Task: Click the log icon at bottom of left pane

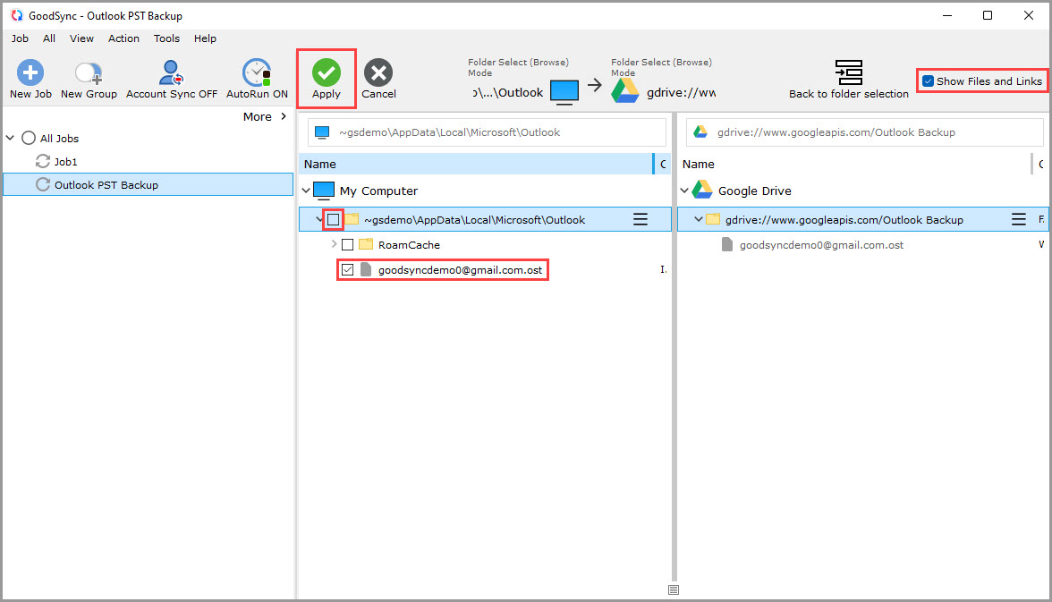Action: (x=674, y=589)
